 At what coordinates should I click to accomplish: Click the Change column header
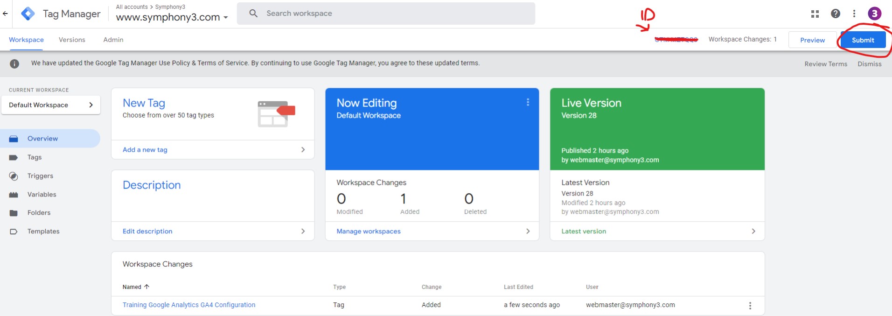432,287
